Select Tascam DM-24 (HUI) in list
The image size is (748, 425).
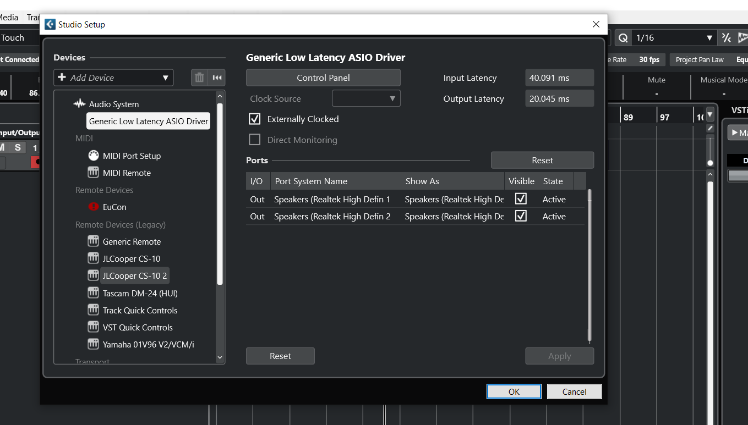140,293
